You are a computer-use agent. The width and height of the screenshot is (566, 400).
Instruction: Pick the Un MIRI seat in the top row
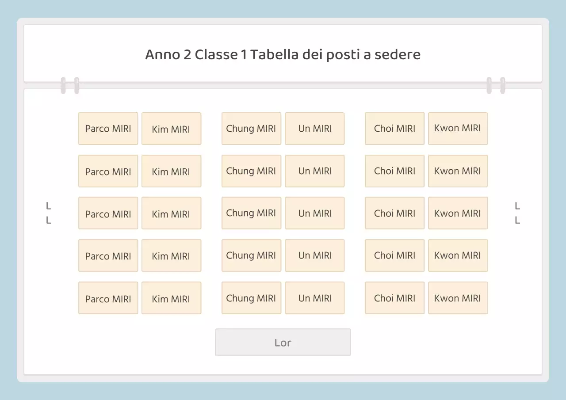tap(314, 129)
